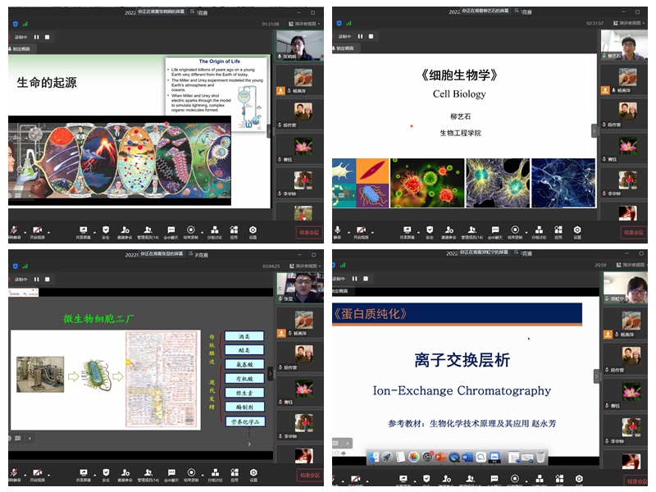Viewport: 656px width, 492px height.
Task: Open Invite in the Cell Biology meeting
Action: pos(448,230)
